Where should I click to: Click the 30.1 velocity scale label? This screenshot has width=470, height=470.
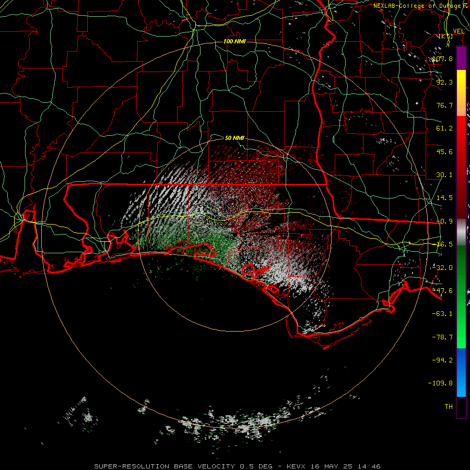coord(444,175)
